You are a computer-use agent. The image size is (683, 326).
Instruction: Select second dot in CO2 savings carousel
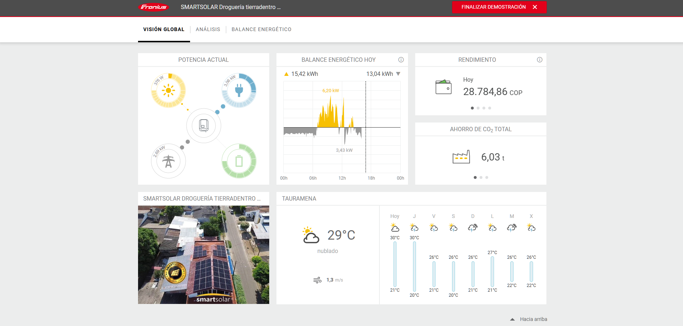[x=481, y=177]
